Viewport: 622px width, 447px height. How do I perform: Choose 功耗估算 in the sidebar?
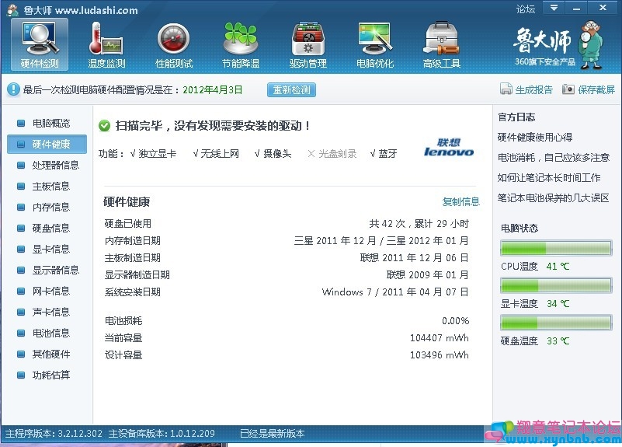50,375
